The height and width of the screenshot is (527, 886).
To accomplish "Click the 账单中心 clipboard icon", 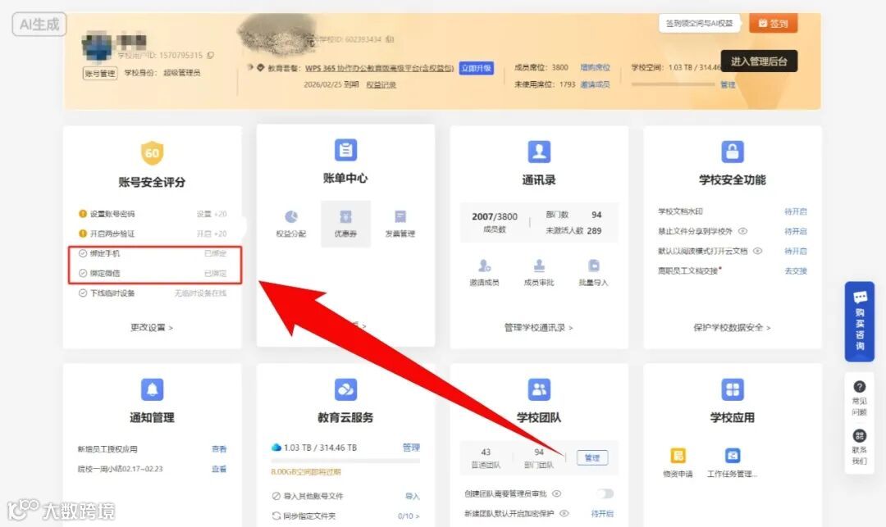I will (x=345, y=150).
